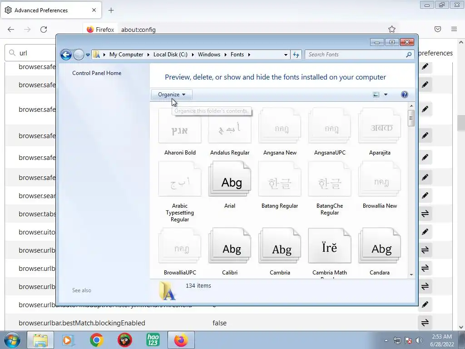465x349 pixels.
Task: Open Windows Start menu
Action: point(12,340)
